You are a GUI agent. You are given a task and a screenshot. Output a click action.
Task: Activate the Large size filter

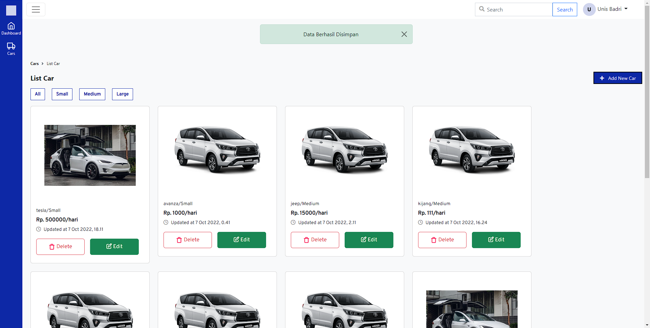click(x=122, y=94)
